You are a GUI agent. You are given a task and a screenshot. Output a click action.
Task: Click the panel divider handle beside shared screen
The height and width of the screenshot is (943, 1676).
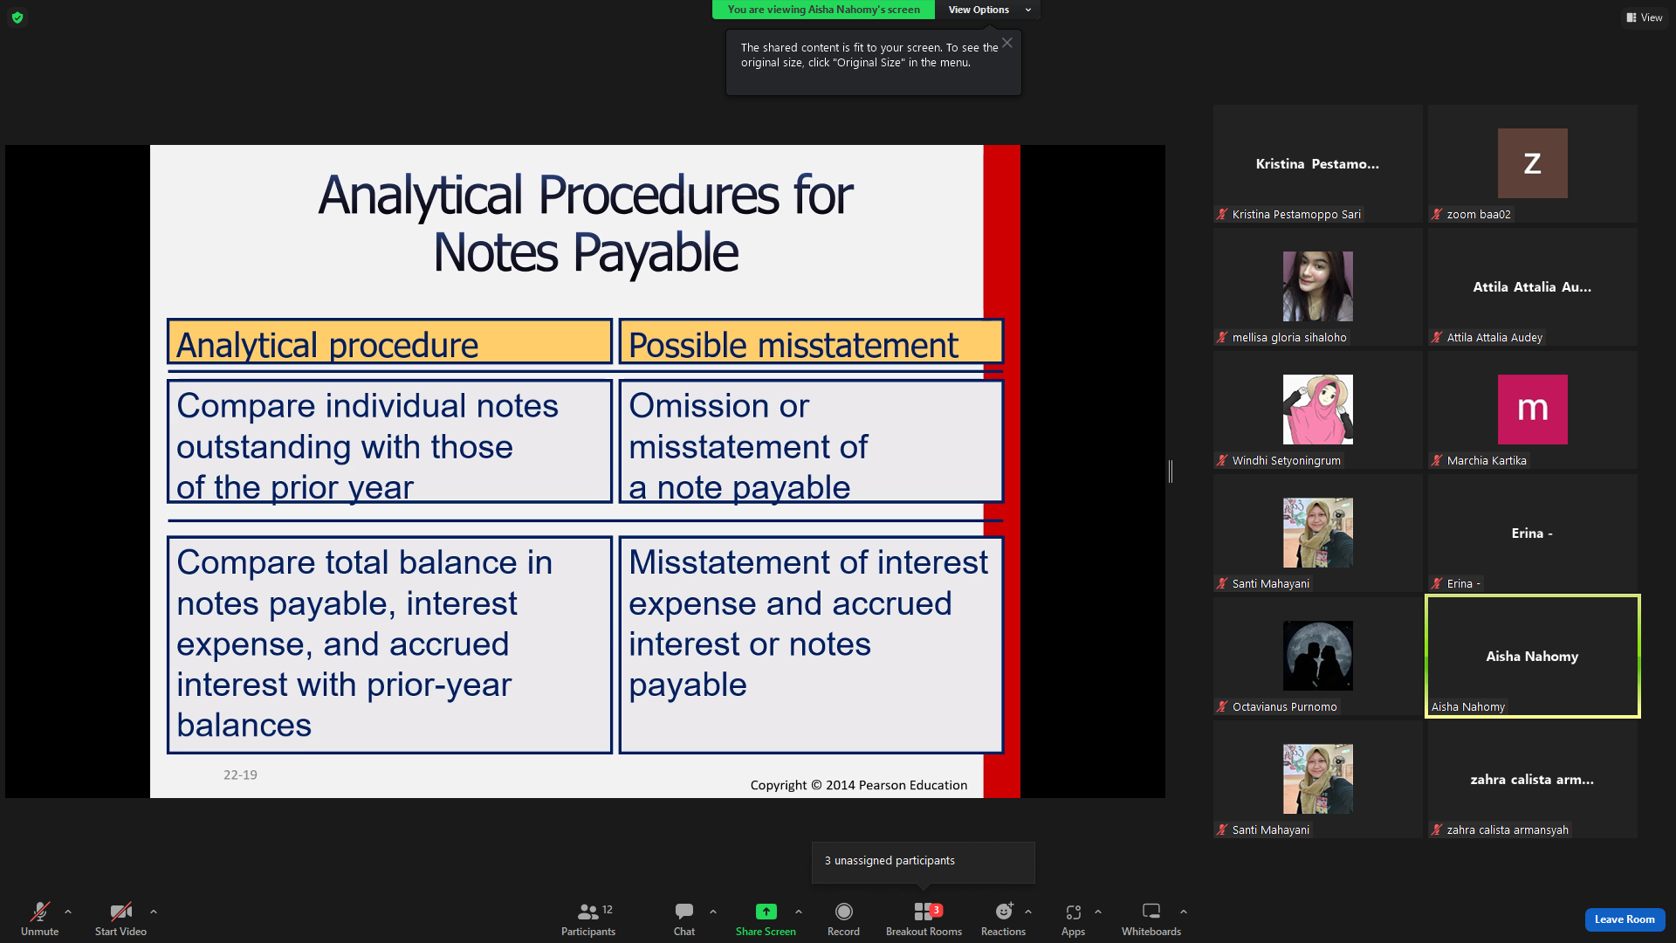coord(1171,471)
